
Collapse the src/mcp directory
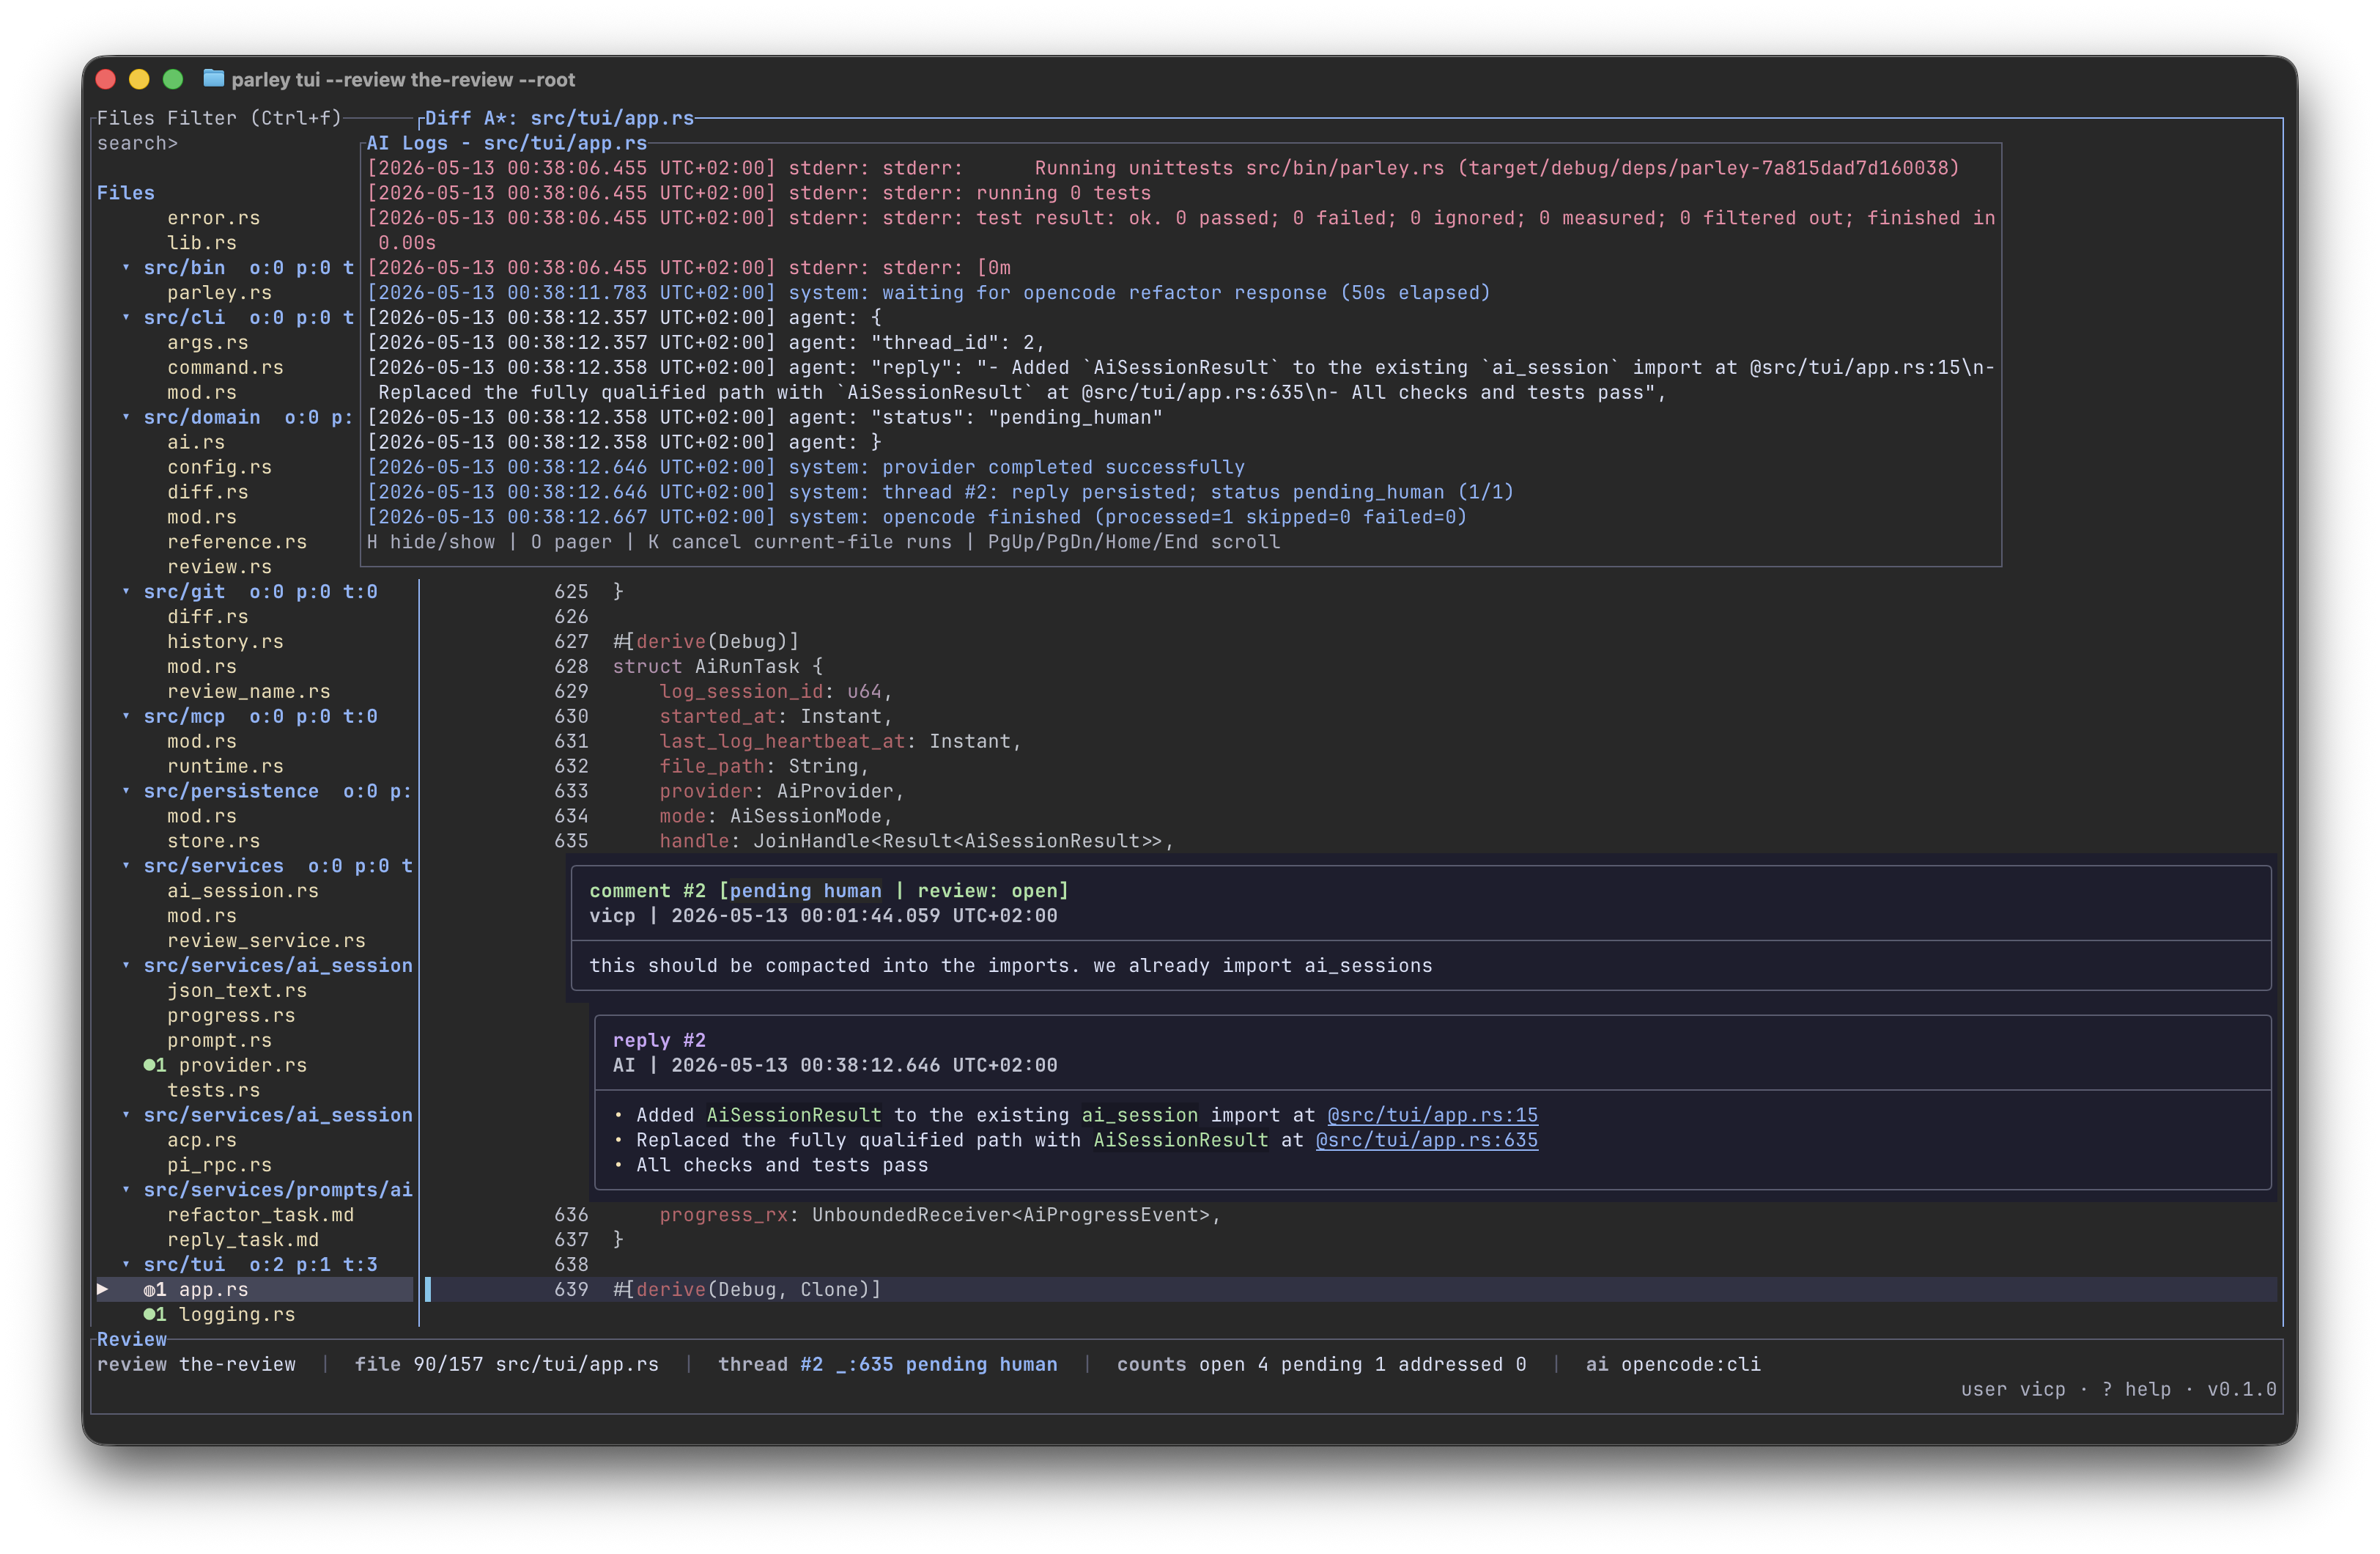pos(126,715)
